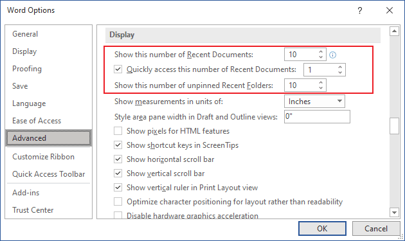Viewport: 405px width, 241px height.
Task: Toggle Show vertical ruler in Print Layout
Action: pos(118,188)
